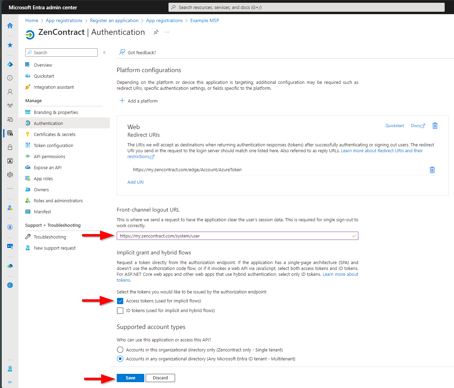
Task: Click the Home icon in the left rail
Action: (x=10, y=26)
